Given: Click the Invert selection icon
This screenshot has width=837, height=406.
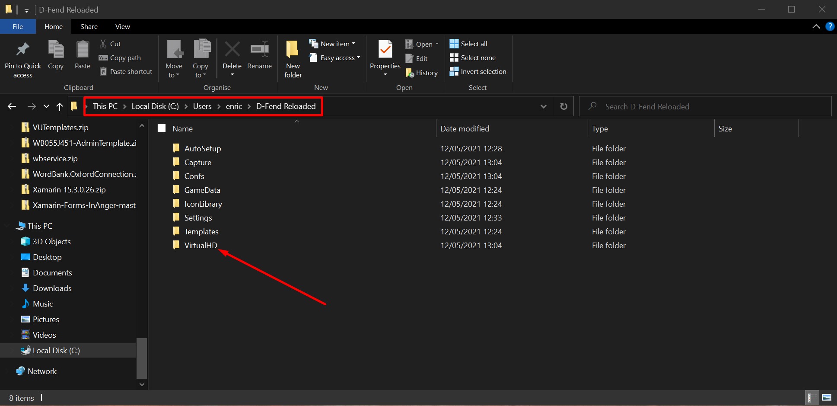Looking at the screenshot, I should 454,72.
